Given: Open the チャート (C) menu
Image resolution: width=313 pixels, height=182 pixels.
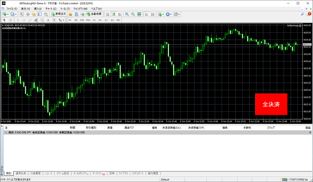Looking at the screenshot, I should (51, 9).
